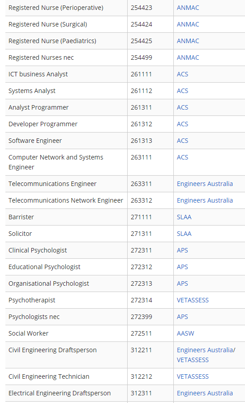This screenshot has width=245, height=403.
Task: Open VETASSESS link for Psychotherapist
Action: tap(193, 300)
